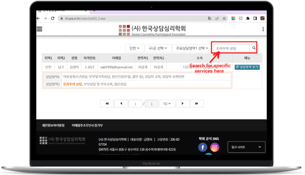Image resolution: width=305 pixels, height=175 pixels.
Task: Click the search field containing 트라우마 상담
Action: click(231, 48)
